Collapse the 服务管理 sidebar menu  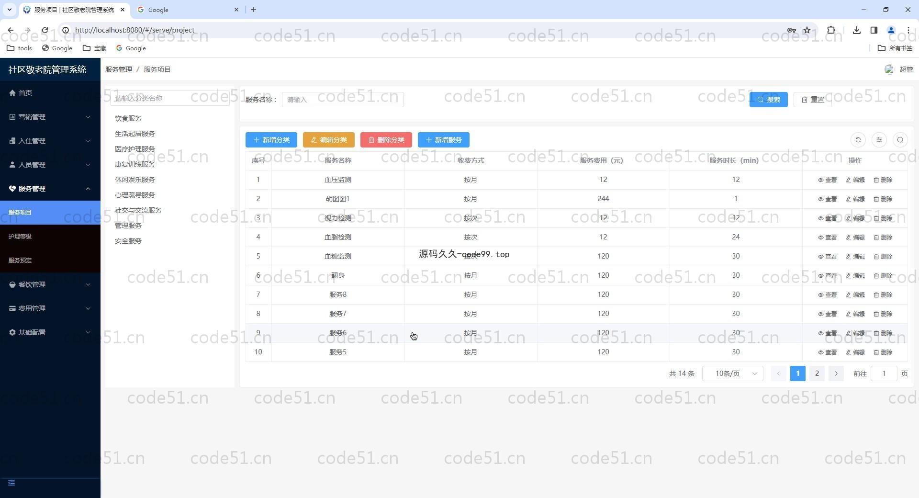coord(50,189)
